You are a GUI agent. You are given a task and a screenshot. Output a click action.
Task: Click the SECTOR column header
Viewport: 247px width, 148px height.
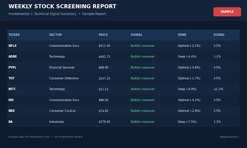tap(56, 35)
